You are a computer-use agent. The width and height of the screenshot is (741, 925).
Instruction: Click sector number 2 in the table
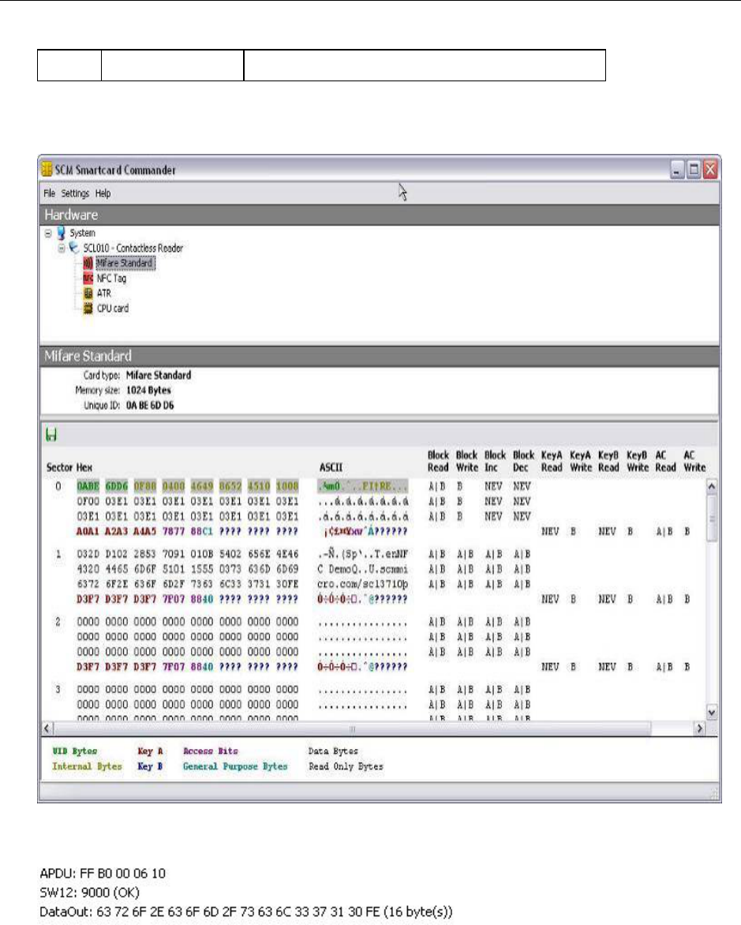58,622
